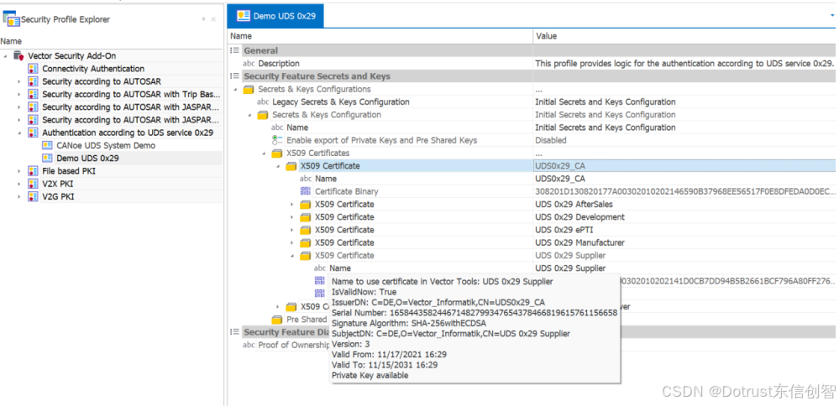Click the UDS0x29_CA value in the selected row
This screenshot has height=406, width=839.
[560, 165]
